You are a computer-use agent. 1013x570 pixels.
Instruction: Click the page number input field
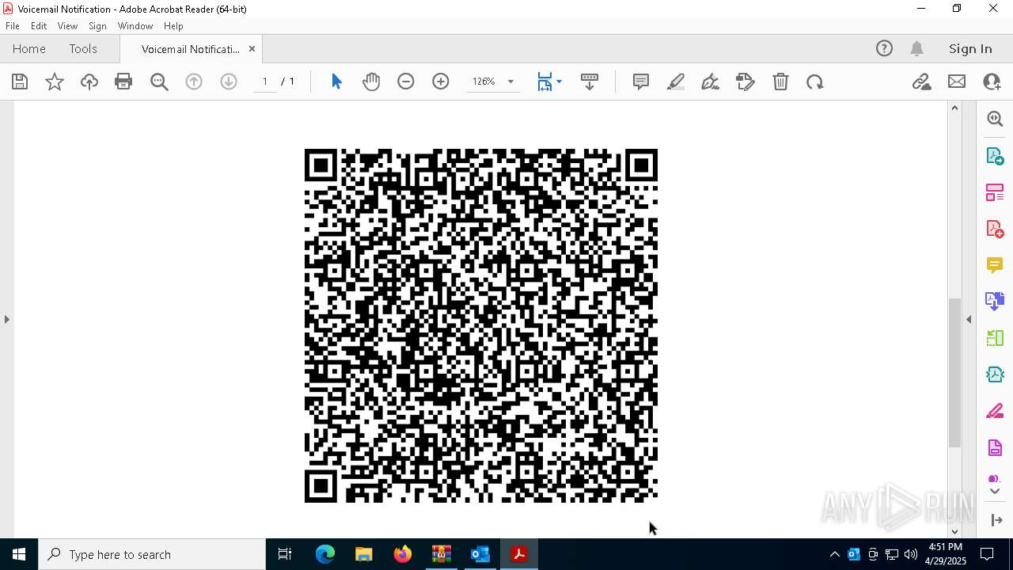(264, 82)
